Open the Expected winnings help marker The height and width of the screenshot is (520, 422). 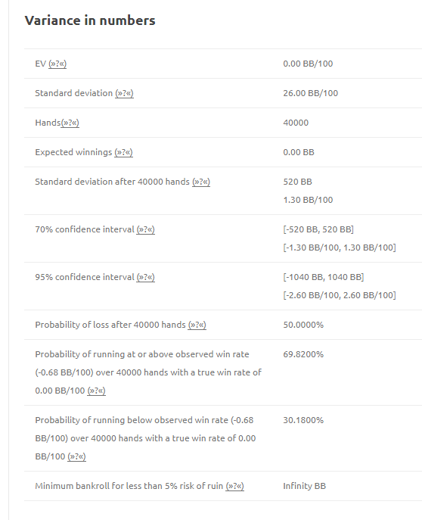[x=123, y=152]
